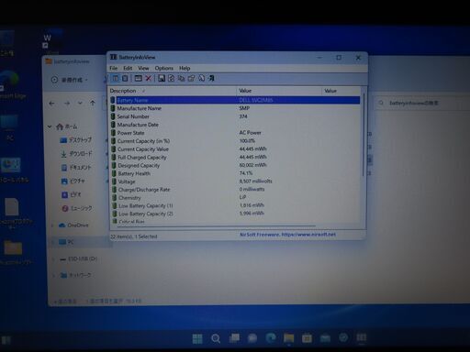Image resolution: width=470 pixels, height=352 pixels.
Task: Open the Options menu in BatteryInfoView
Action: [164, 68]
